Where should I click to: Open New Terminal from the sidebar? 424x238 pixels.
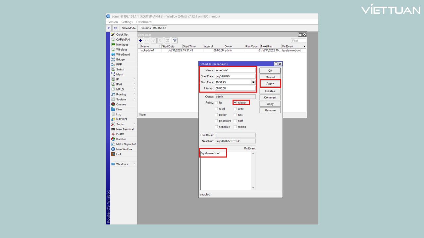[125, 129]
